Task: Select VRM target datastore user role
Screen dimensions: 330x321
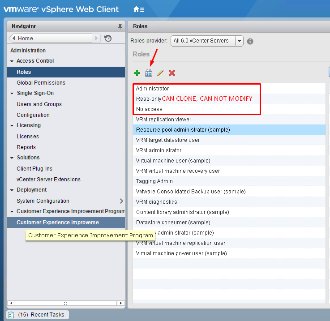Action: pos(229,140)
